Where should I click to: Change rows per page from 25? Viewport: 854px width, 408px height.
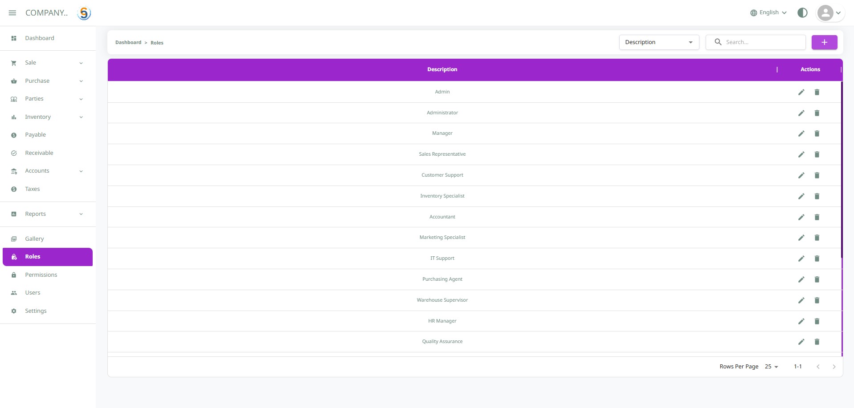[x=771, y=367]
